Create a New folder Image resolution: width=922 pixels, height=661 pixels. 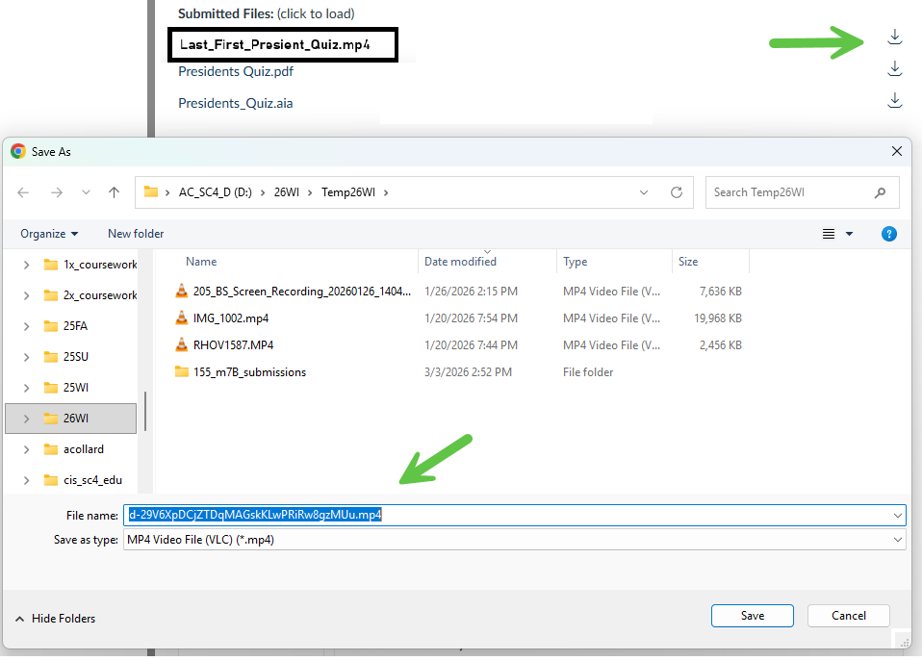(136, 234)
